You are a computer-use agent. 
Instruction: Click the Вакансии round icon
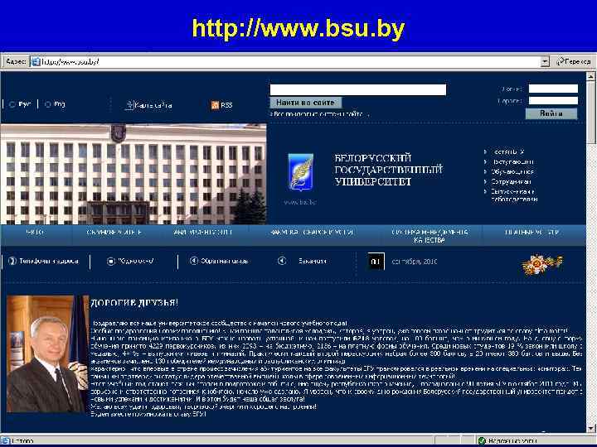click(x=282, y=261)
